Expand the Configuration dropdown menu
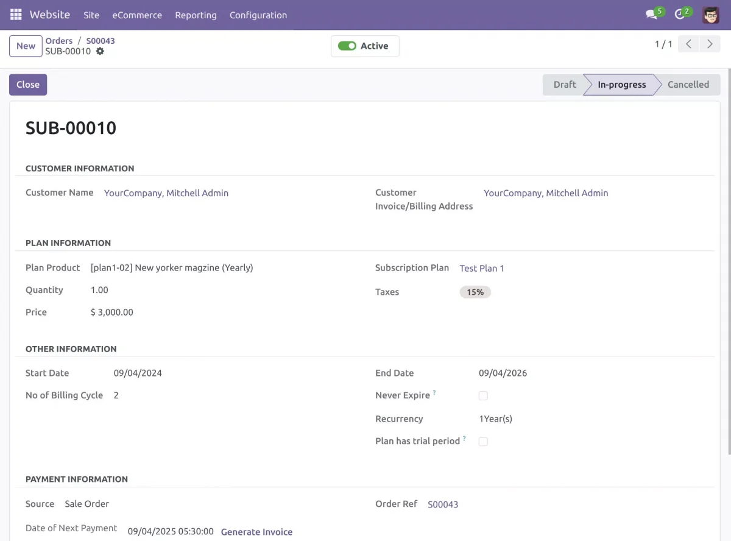The height and width of the screenshot is (541, 731). click(x=258, y=15)
